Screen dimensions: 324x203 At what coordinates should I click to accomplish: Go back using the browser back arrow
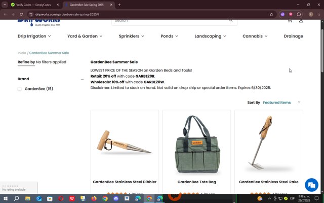click(5, 14)
